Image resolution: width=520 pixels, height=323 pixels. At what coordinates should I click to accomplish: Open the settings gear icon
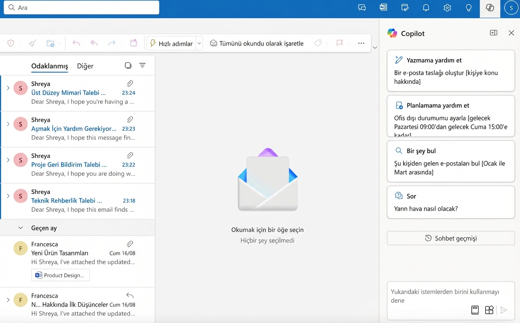[x=447, y=8]
